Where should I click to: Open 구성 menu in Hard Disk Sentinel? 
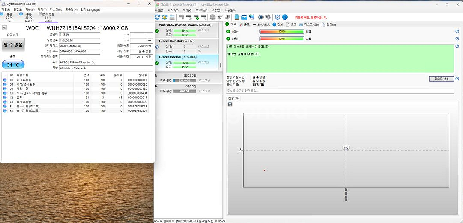point(216,10)
